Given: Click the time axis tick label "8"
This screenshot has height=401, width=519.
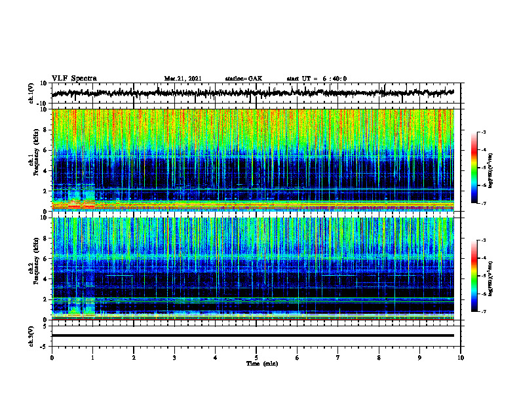Looking at the screenshot, I should click(379, 358).
